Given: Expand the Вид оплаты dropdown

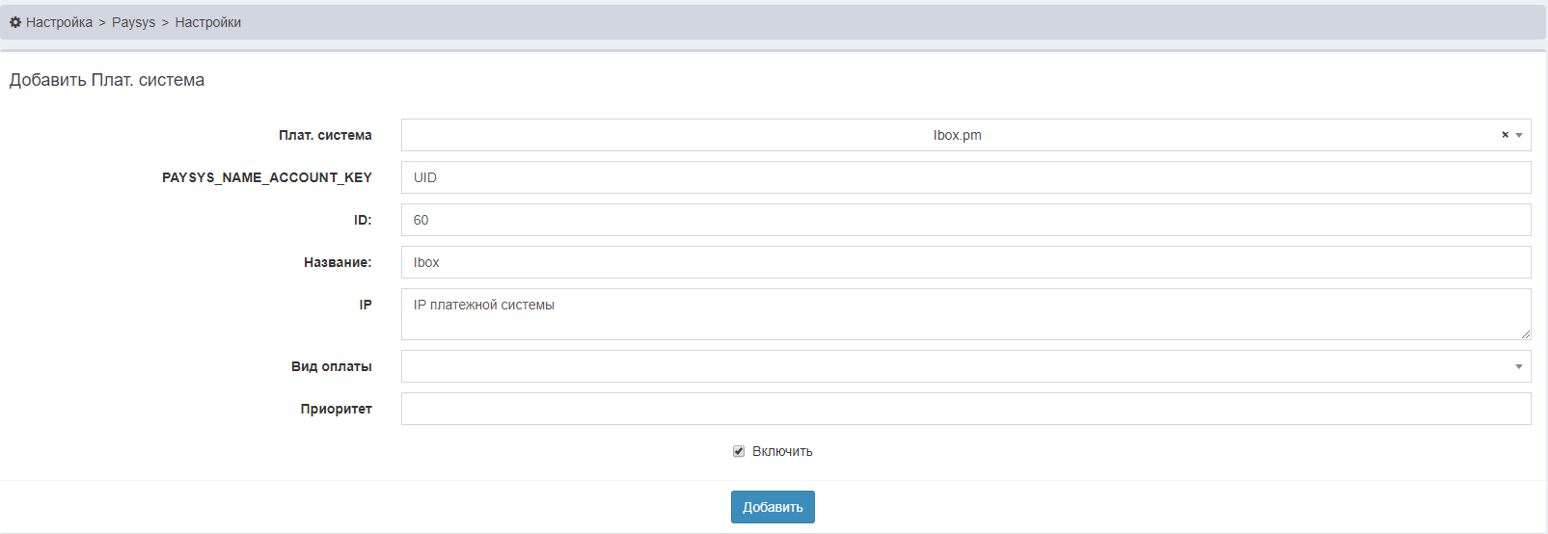Looking at the screenshot, I should pos(955,366).
